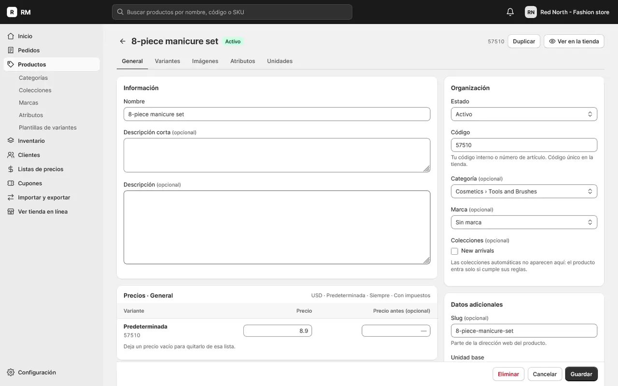The width and height of the screenshot is (618, 386).
Task: Open Marcas in the sidebar
Action: 28,103
